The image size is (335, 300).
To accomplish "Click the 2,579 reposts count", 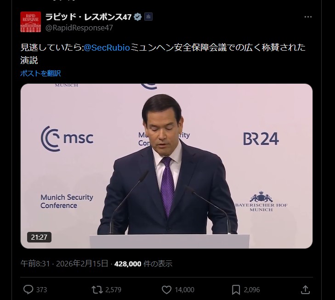I will (x=113, y=290).
